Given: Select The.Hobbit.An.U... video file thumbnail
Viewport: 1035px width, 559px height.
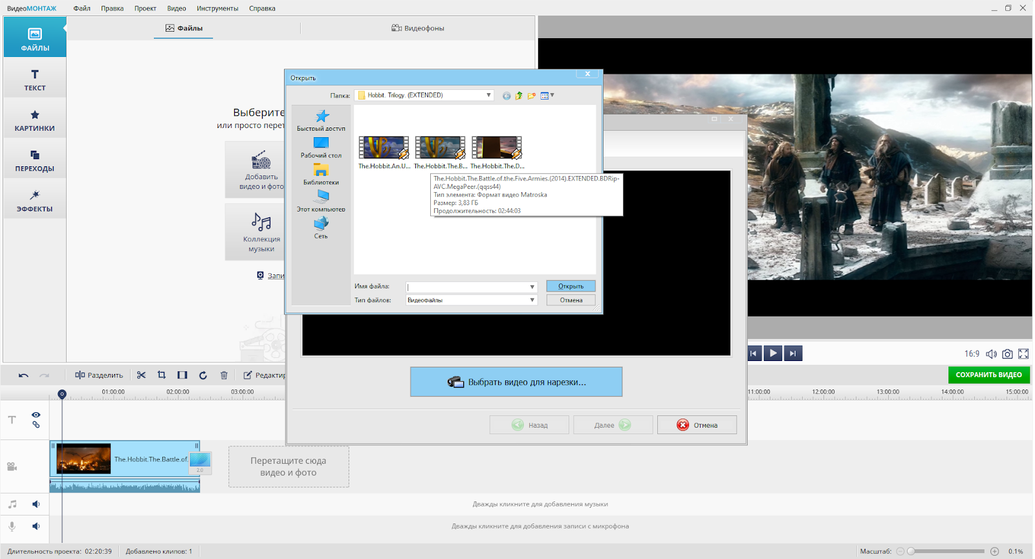Looking at the screenshot, I should point(384,153).
